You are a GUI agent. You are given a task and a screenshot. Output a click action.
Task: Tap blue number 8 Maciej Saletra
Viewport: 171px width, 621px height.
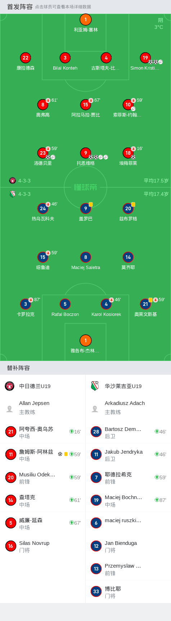(86, 261)
